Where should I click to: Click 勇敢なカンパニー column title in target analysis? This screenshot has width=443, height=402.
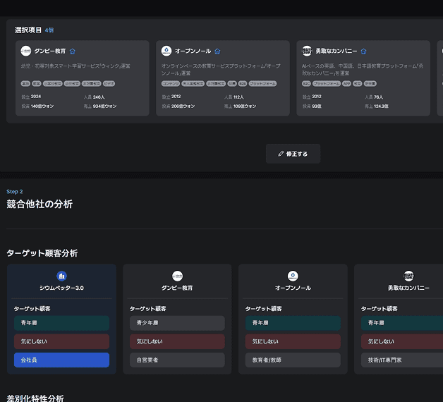click(408, 288)
